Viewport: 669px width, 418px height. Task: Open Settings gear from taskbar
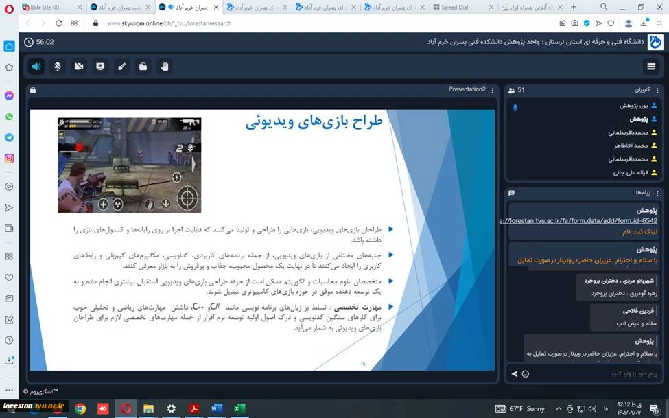(x=171, y=409)
